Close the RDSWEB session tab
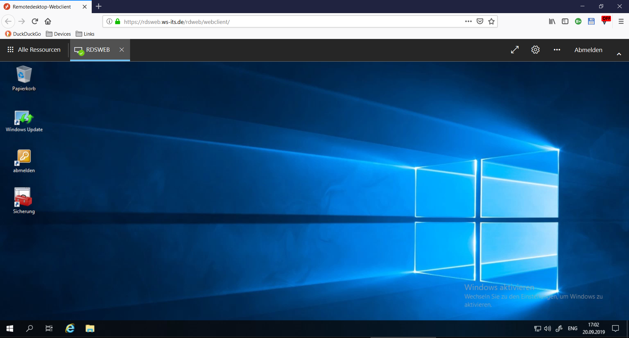629x338 pixels. click(x=122, y=49)
